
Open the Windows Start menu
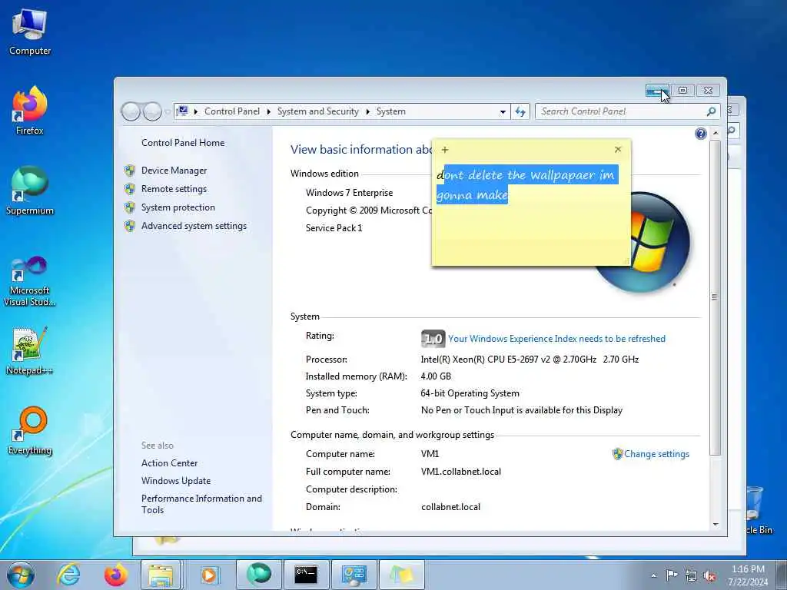[21, 575]
